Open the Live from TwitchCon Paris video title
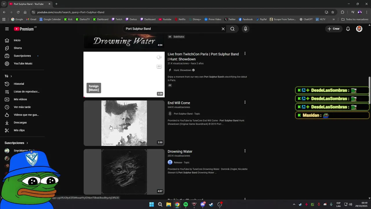 coord(203,57)
